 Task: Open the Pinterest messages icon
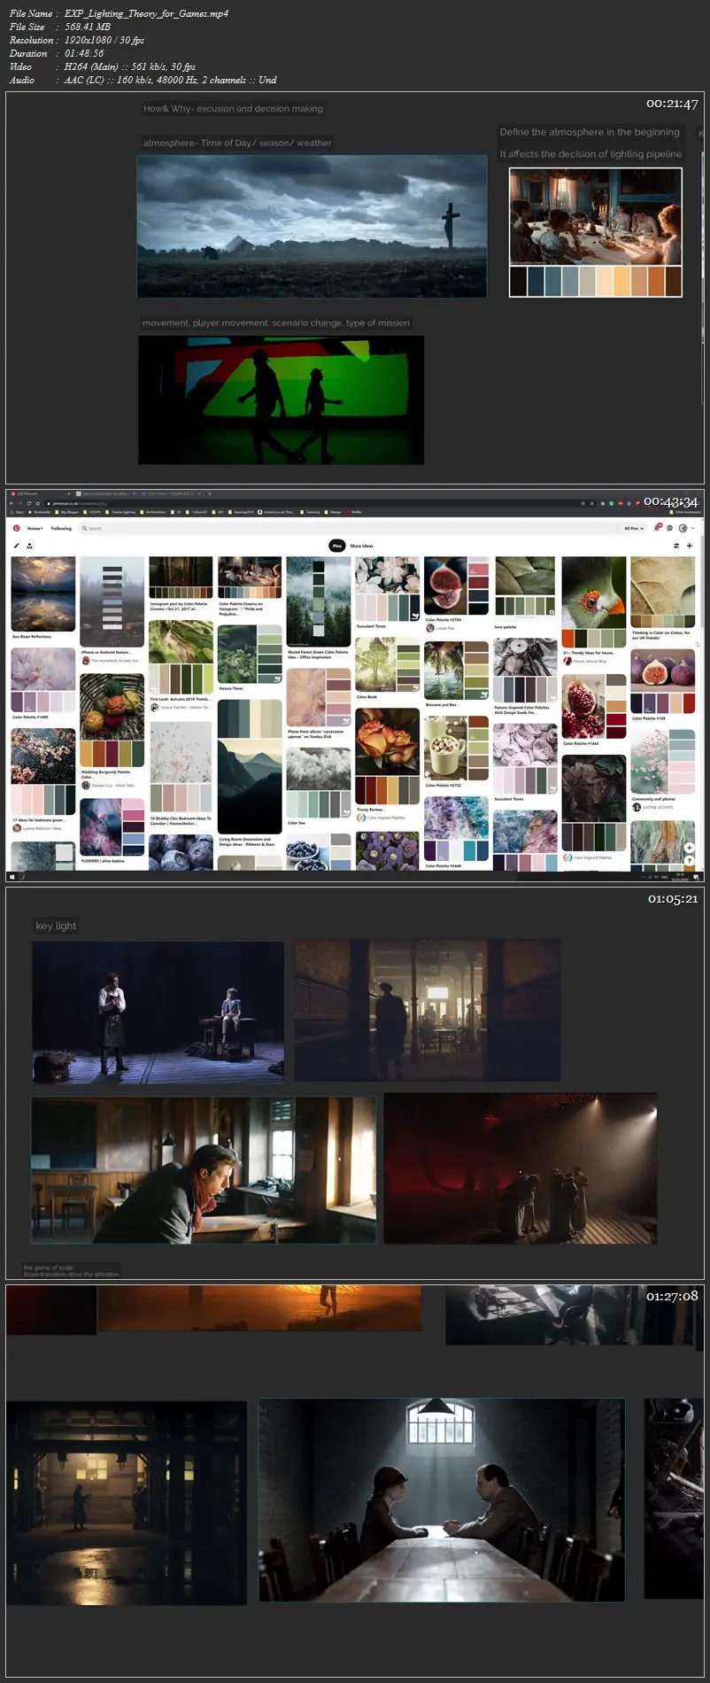(x=670, y=528)
